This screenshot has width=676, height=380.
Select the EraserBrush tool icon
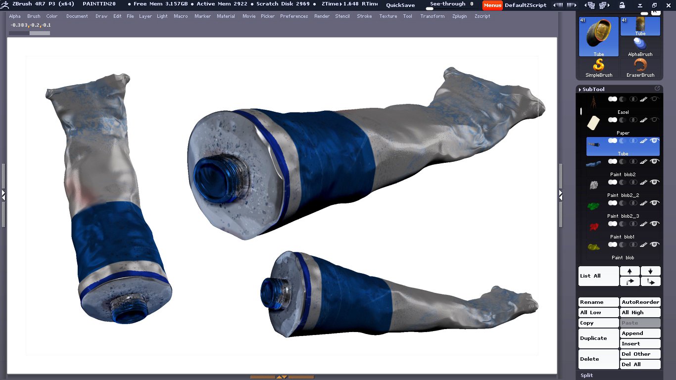pyautogui.click(x=640, y=67)
